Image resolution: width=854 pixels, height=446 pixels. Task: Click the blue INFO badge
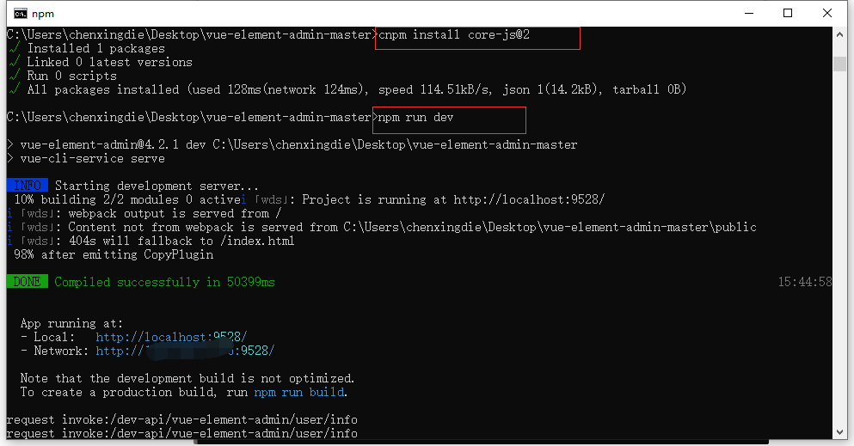28,186
